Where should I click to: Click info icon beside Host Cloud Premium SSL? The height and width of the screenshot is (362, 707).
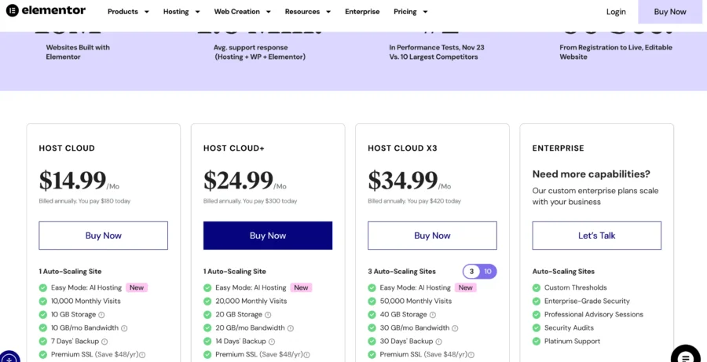(142, 355)
